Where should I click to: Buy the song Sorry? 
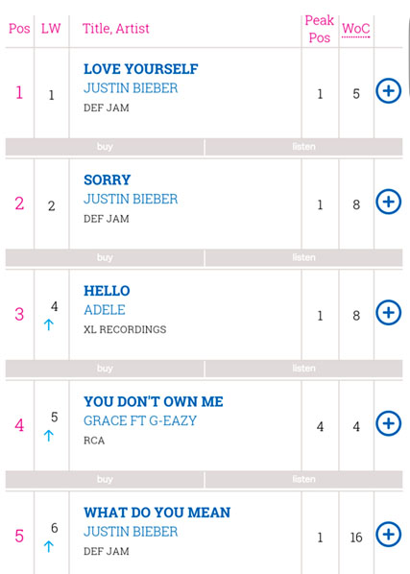pos(105,257)
